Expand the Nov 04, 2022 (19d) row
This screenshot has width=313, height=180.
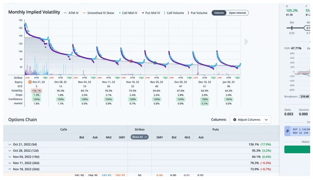9,157
